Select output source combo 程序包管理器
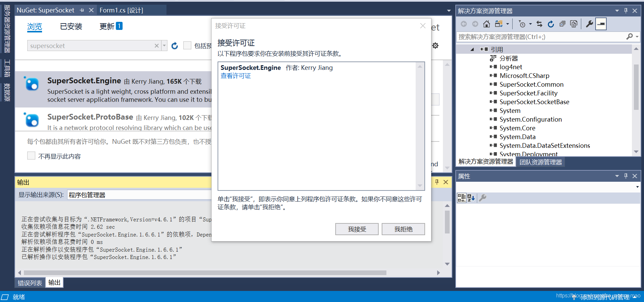The image size is (644, 302). click(x=140, y=195)
